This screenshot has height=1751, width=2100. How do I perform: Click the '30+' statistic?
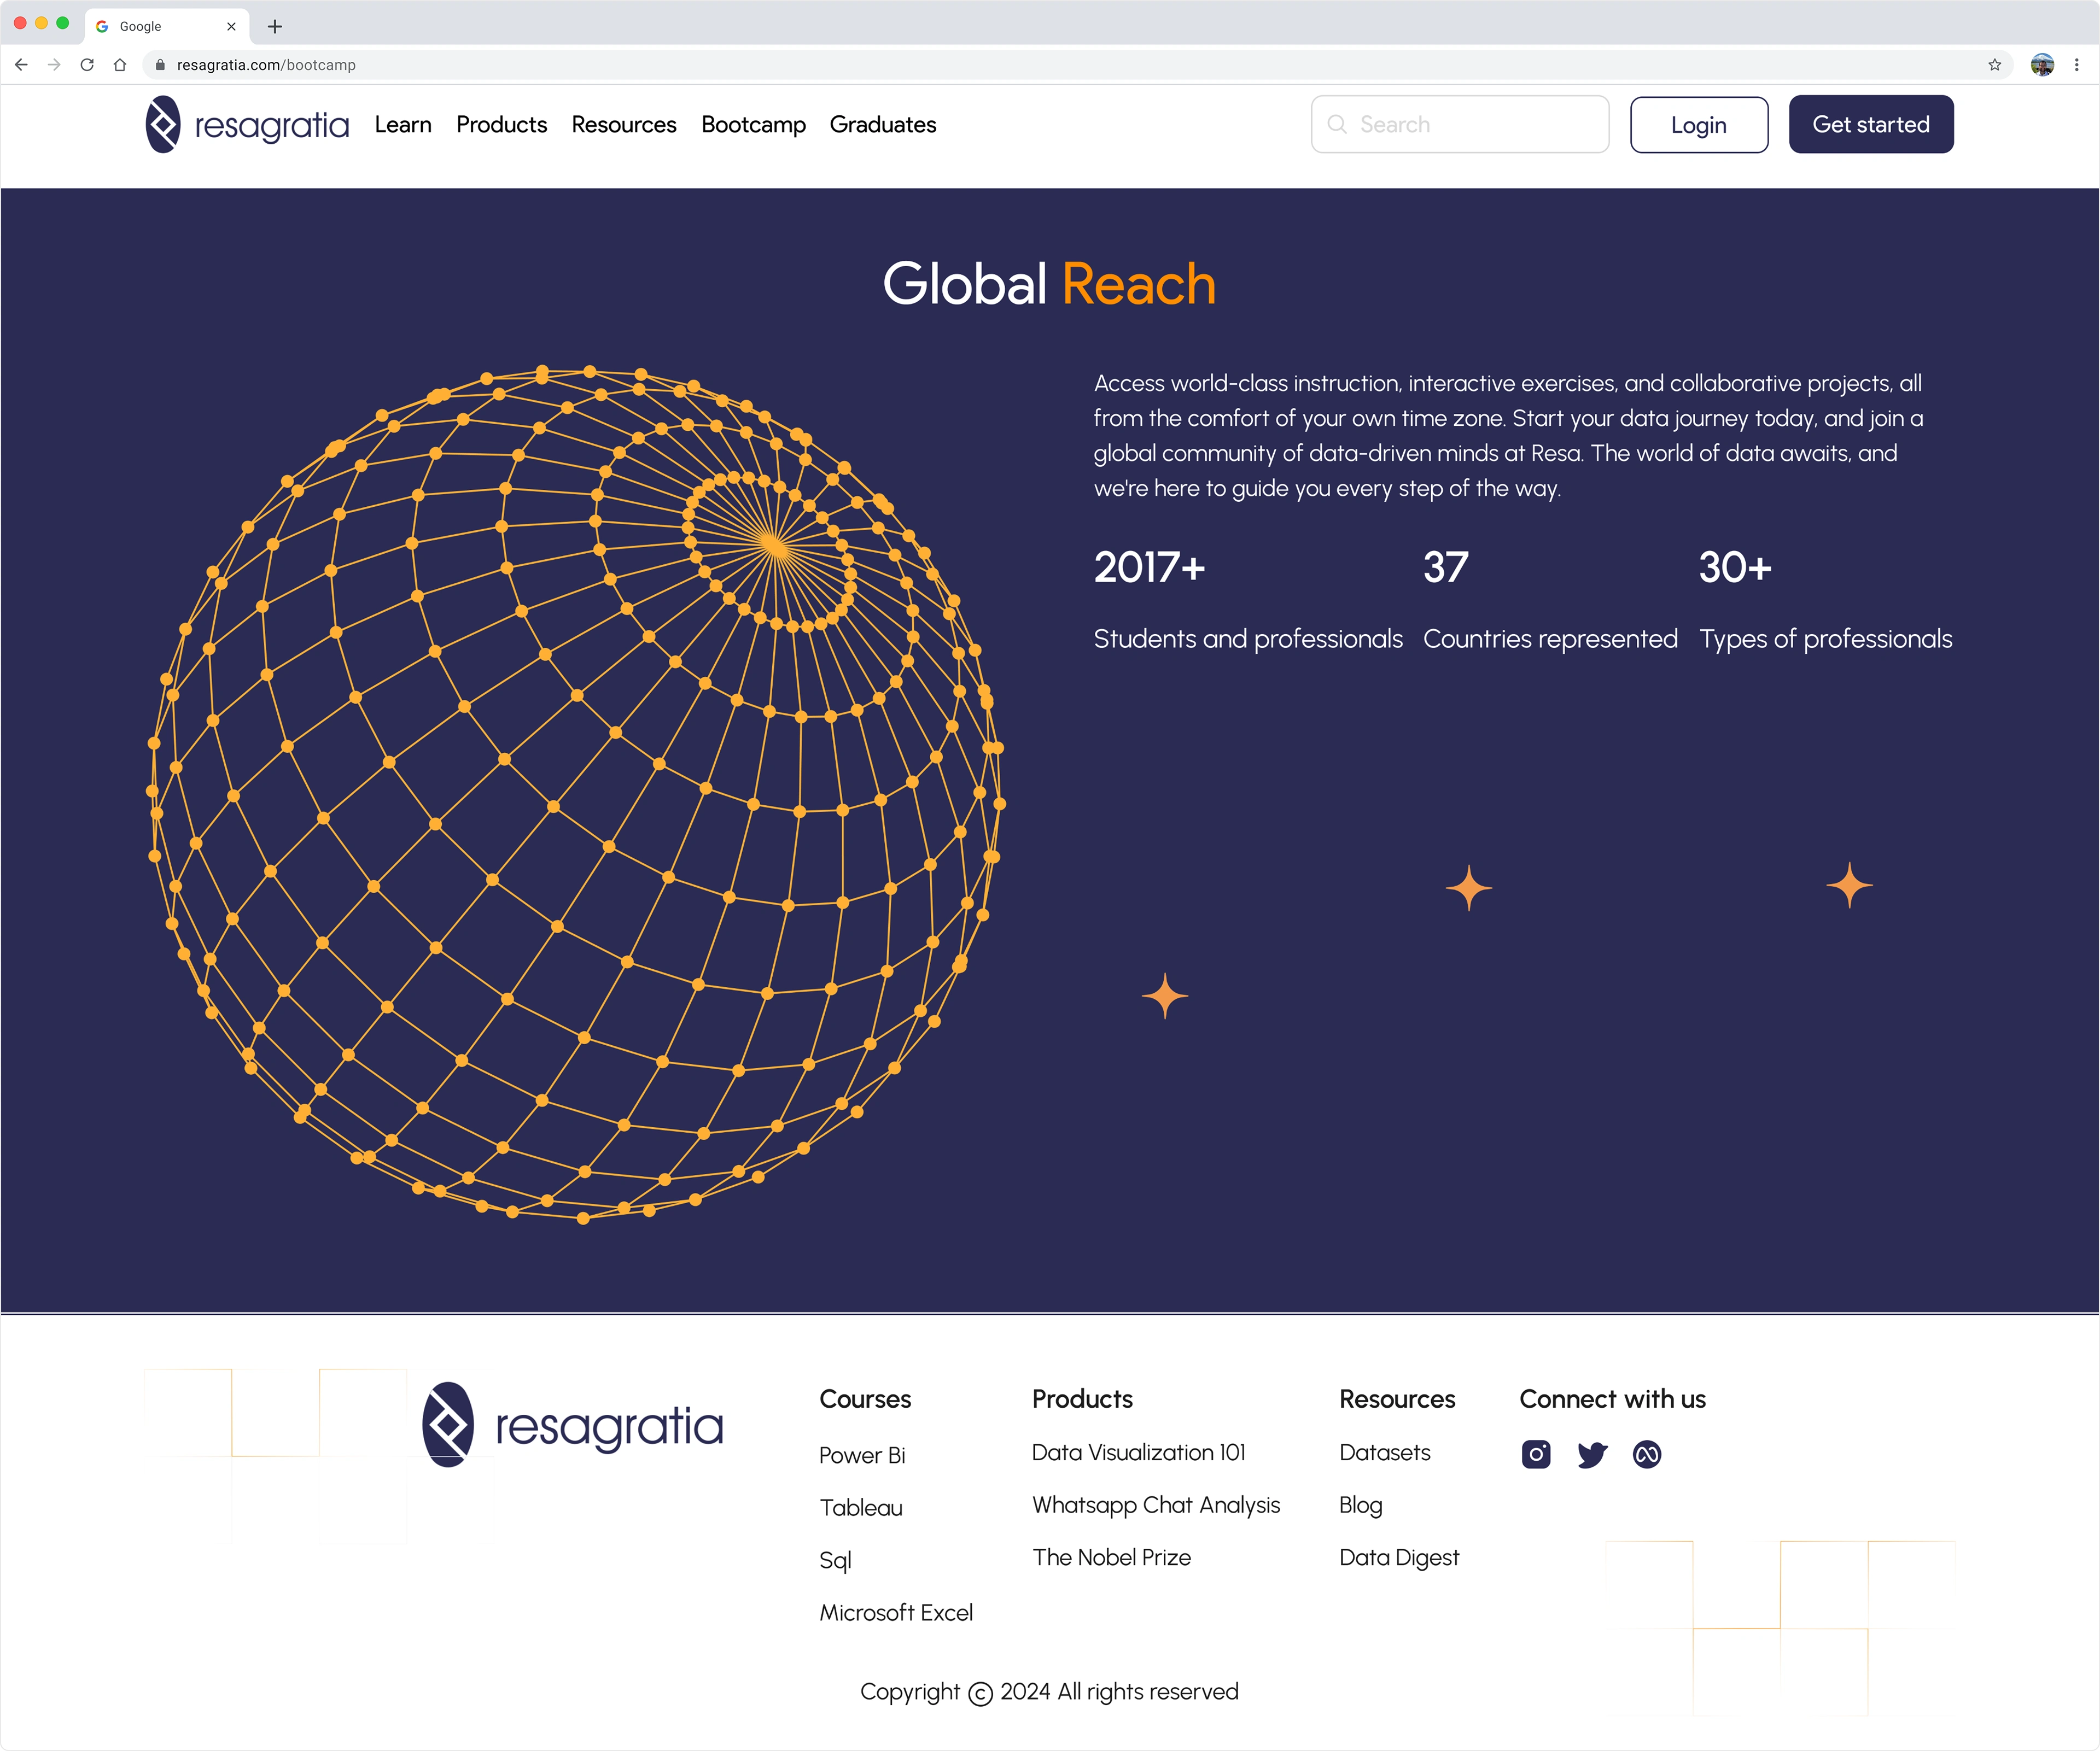pyautogui.click(x=1735, y=567)
